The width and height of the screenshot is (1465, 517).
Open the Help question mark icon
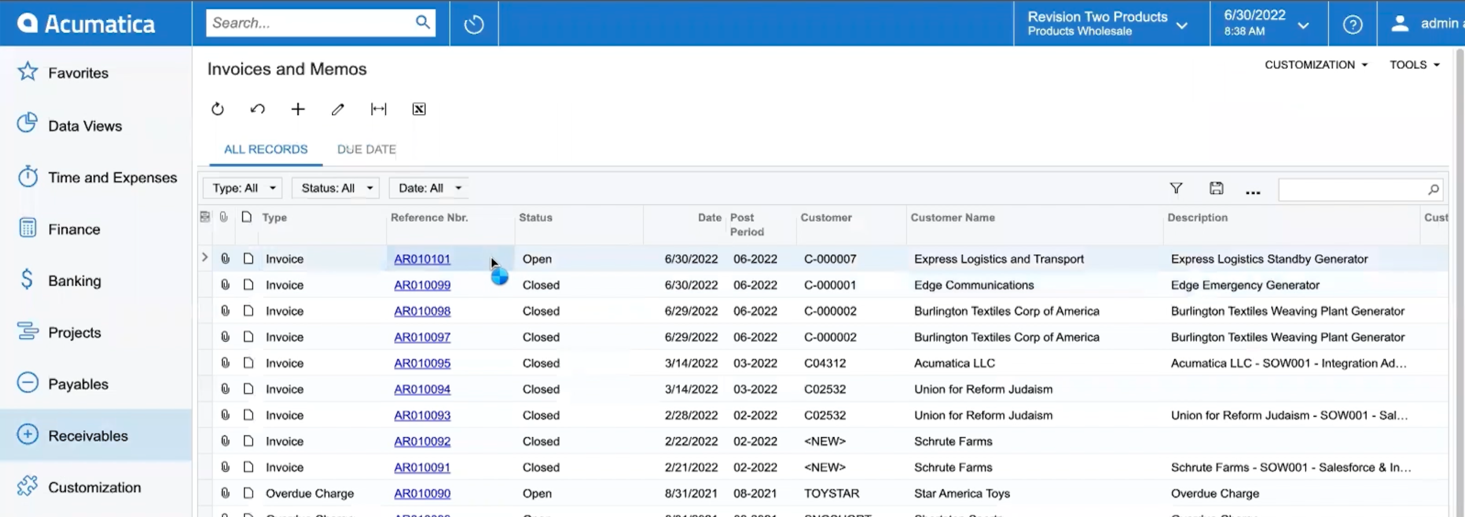1353,23
